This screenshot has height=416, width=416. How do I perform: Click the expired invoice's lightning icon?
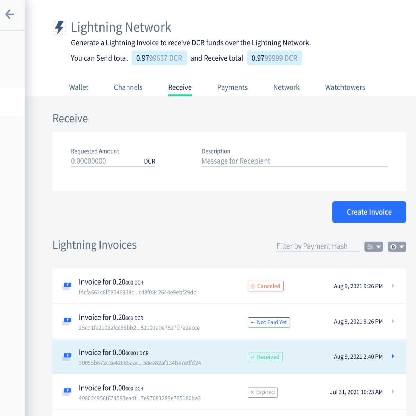tap(67, 392)
